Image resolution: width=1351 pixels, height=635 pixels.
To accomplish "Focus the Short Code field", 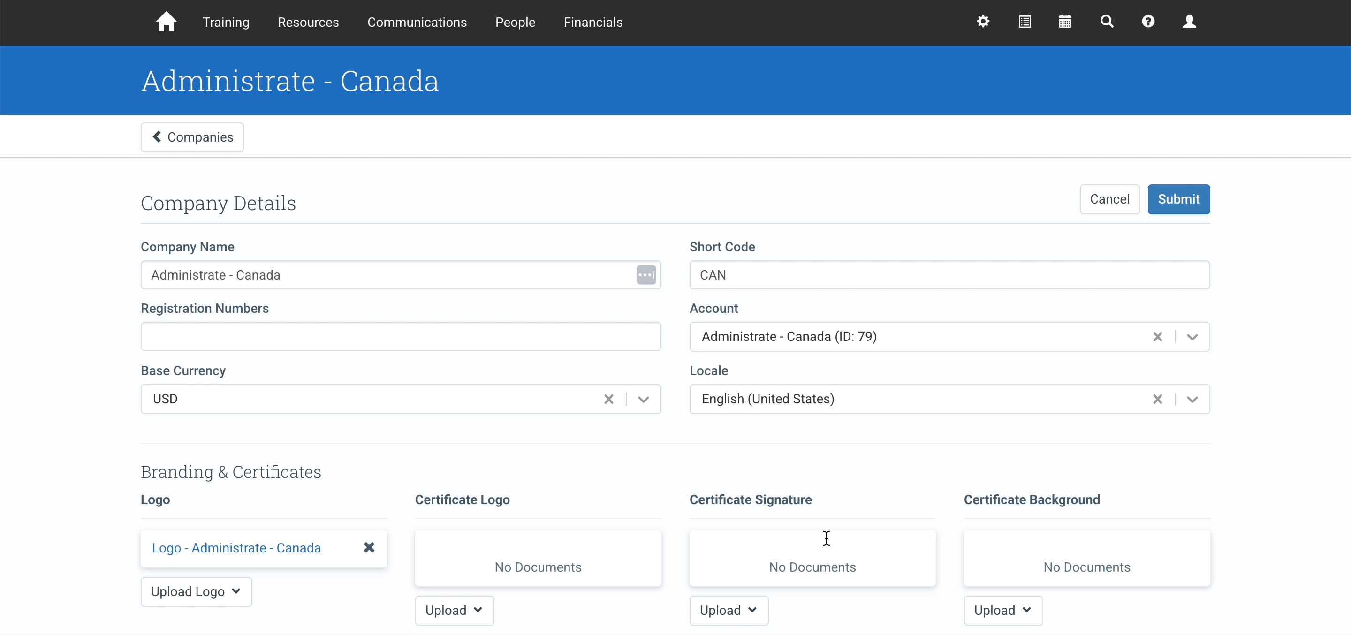I will pos(949,275).
